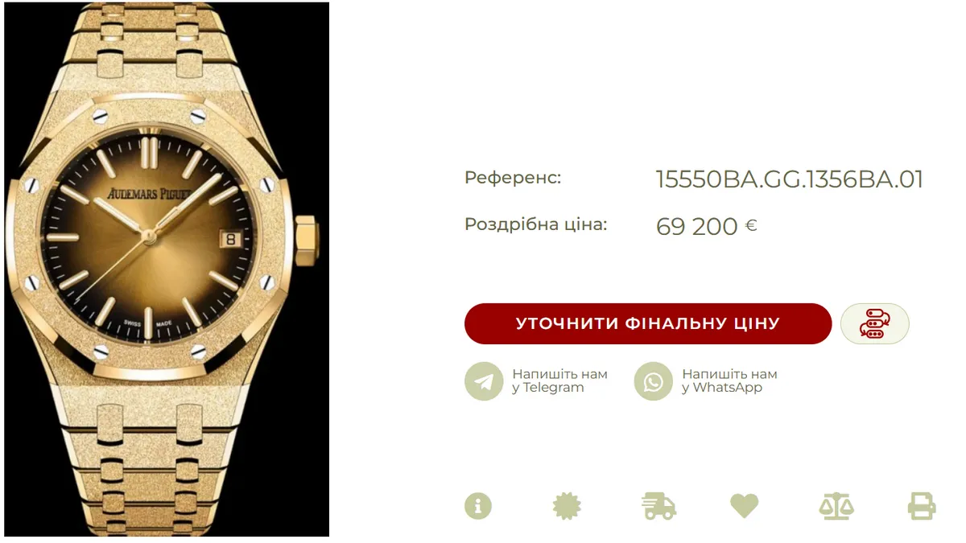The width and height of the screenshot is (966, 543).
Task: Open the information circle icon
Action: point(478,506)
